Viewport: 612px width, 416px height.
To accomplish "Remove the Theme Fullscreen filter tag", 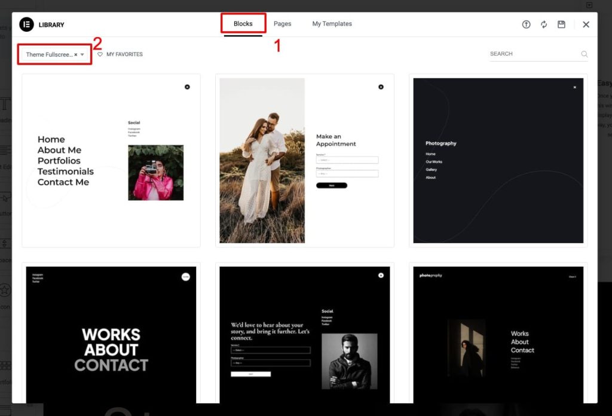I will pyautogui.click(x=75, y=54).
